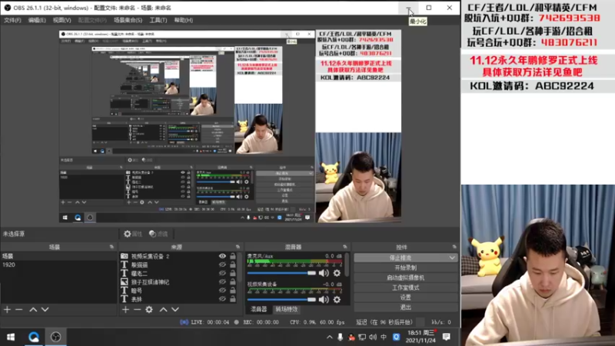The height and width of the screenshot is (346, 615).
Task: Add a new scene with the plus icon
Action: (7, 310)
